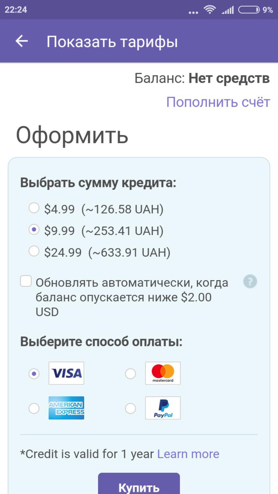The width and height of the screenshot is (278, 494).
Task: Tap the Показать тарифы header title
Action: (x=112, y=42)
